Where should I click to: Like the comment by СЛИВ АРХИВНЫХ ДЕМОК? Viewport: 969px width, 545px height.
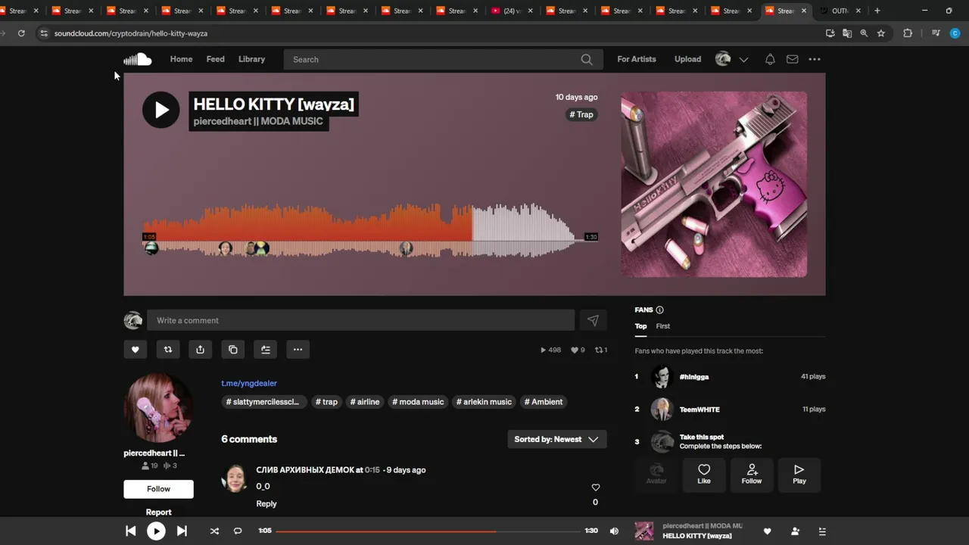[x=595, y=487]
